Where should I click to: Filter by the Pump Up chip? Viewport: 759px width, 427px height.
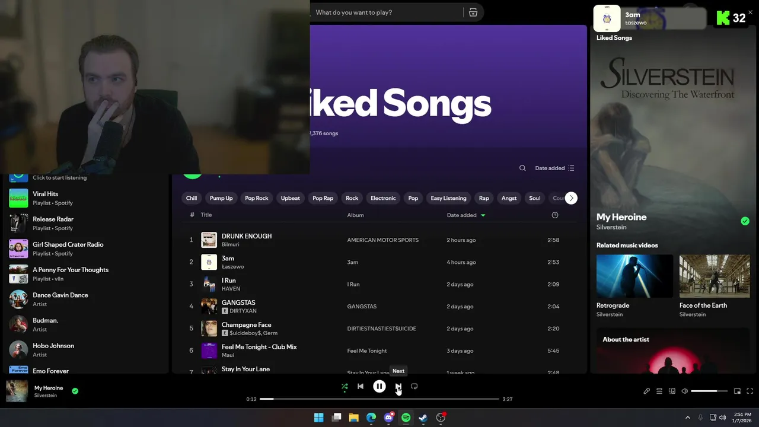click(x=221, y=198)
